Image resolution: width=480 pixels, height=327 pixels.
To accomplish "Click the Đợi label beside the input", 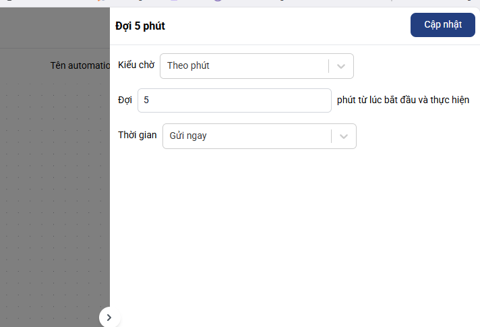I will pos(125,100).
